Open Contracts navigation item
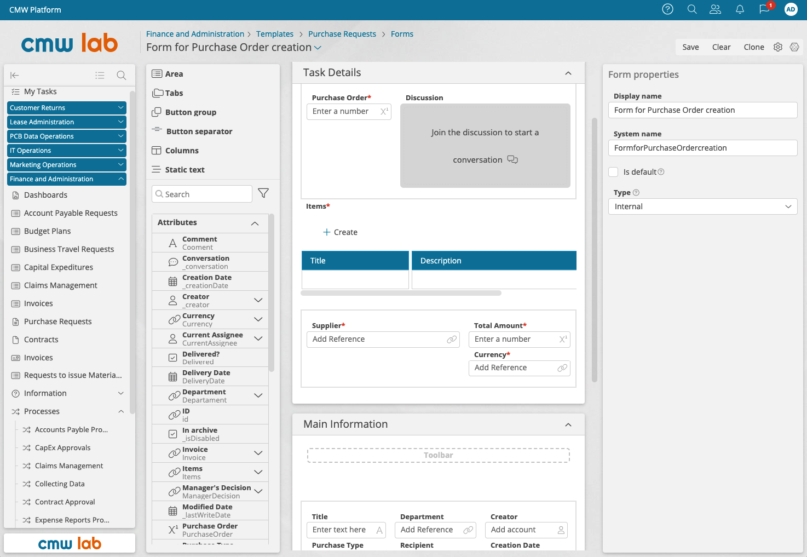The height and width of the screenshot is (557, 807). tap(41, 340)
